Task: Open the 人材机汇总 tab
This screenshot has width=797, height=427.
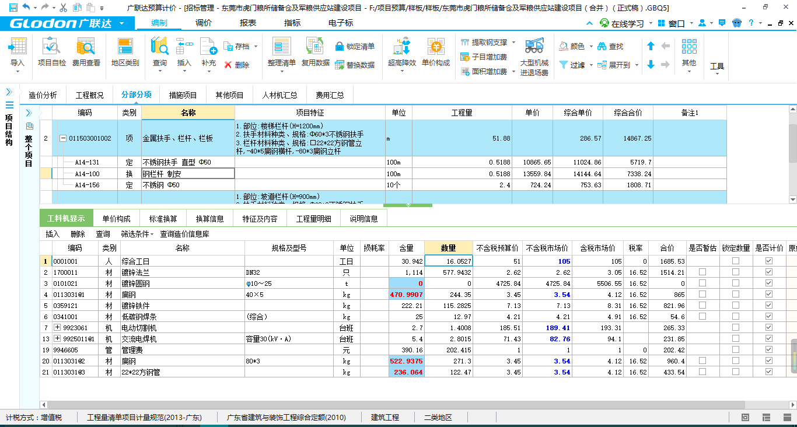Action: 279,95
